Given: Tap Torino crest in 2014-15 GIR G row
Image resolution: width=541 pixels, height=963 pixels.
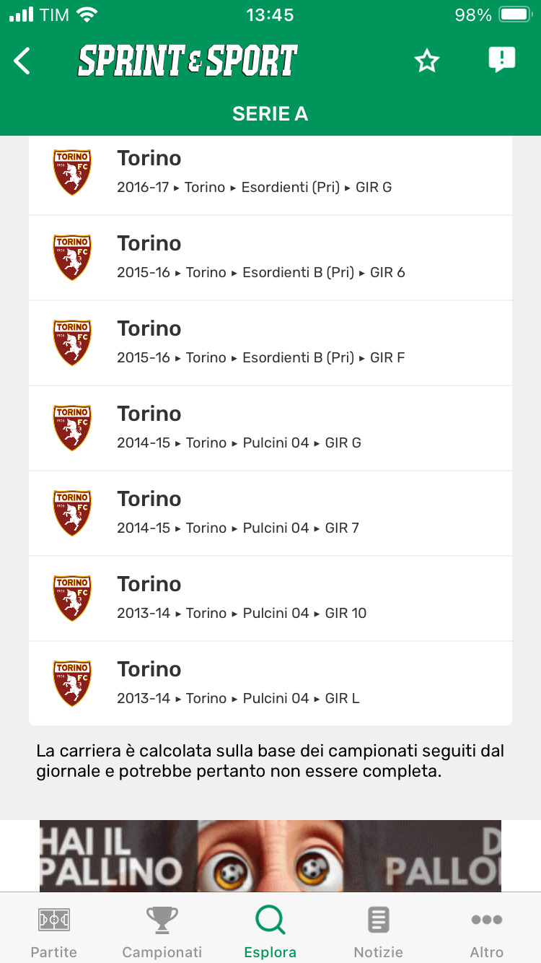Looking at the screenshot, I should (72, 428).
